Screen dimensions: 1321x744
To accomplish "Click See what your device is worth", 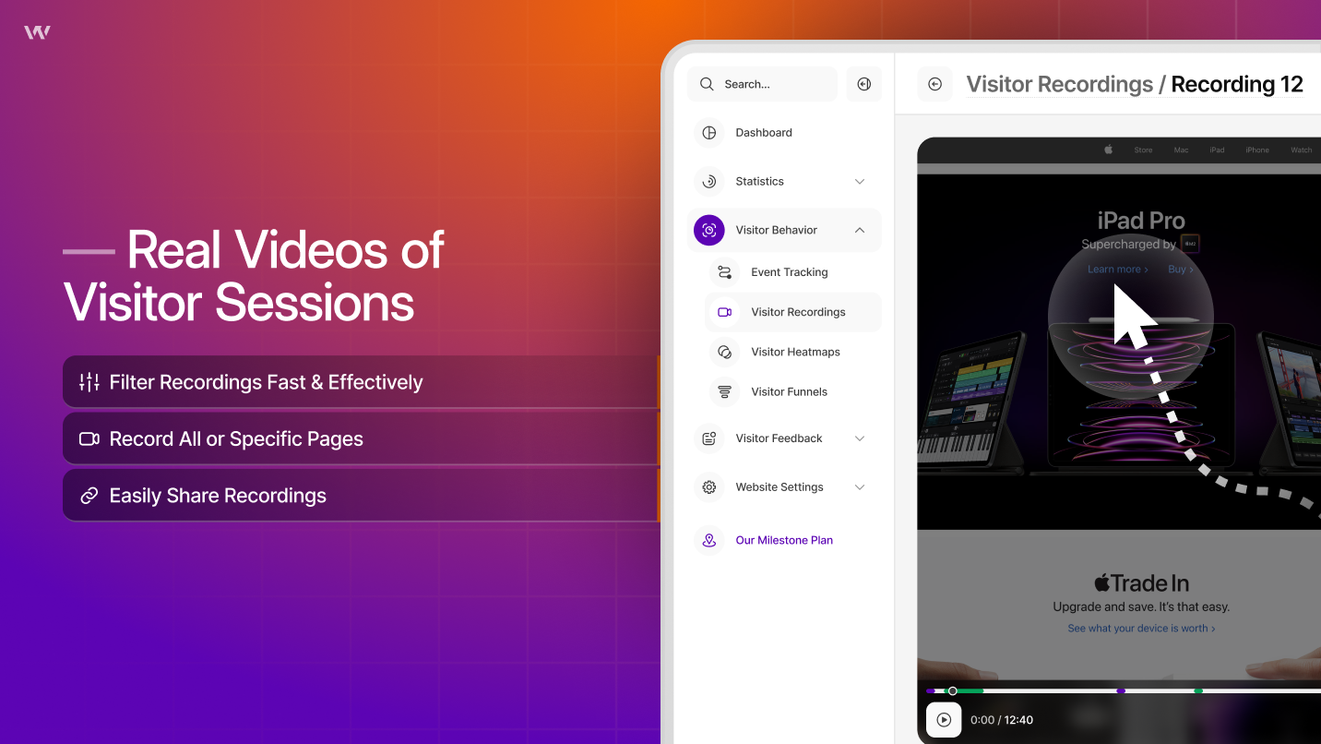I will coord(1141,629).
